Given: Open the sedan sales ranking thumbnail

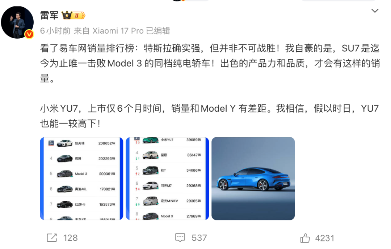Looking at the screenshot, I should pyautogui.click(x=81, y=179).
